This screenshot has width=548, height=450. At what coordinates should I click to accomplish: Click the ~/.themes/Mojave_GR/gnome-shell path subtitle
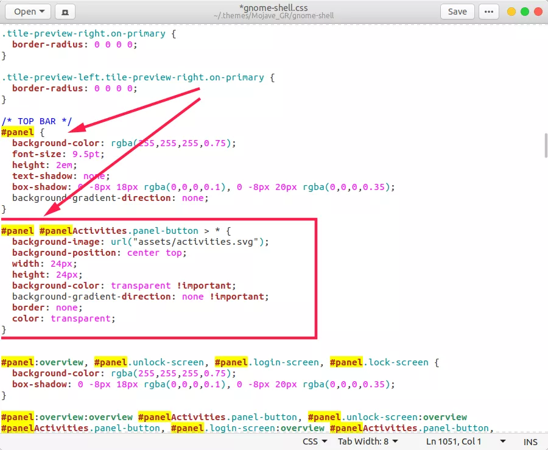coord(273,16)
